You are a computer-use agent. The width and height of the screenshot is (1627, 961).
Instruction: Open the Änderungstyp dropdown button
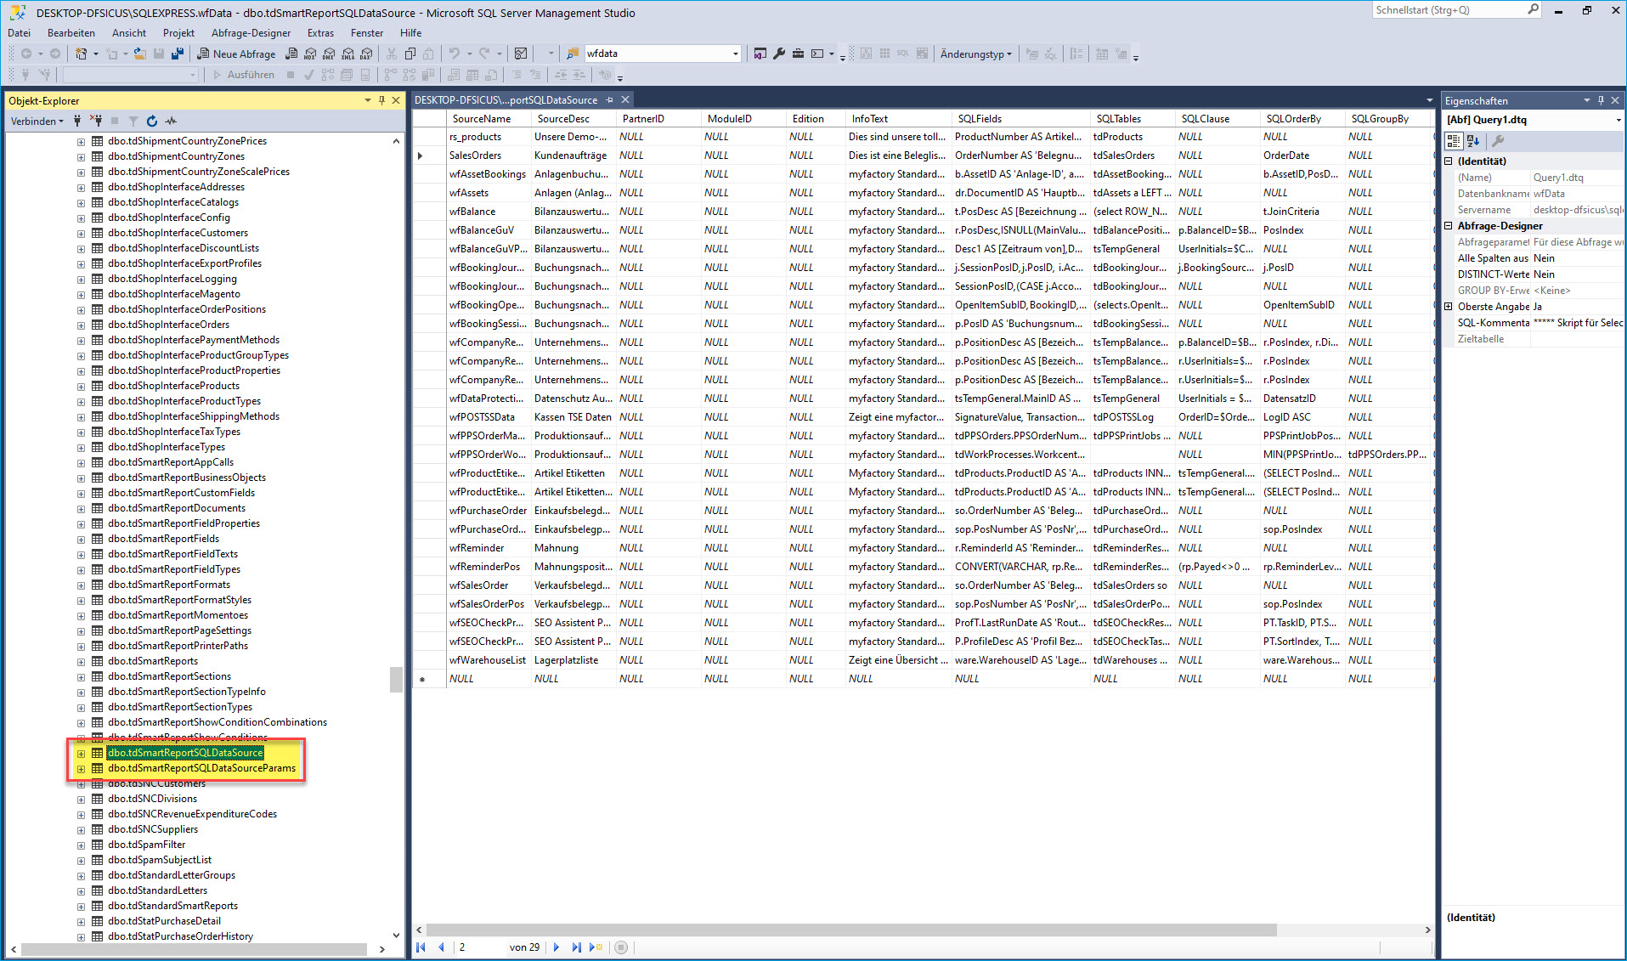point(975,54)
